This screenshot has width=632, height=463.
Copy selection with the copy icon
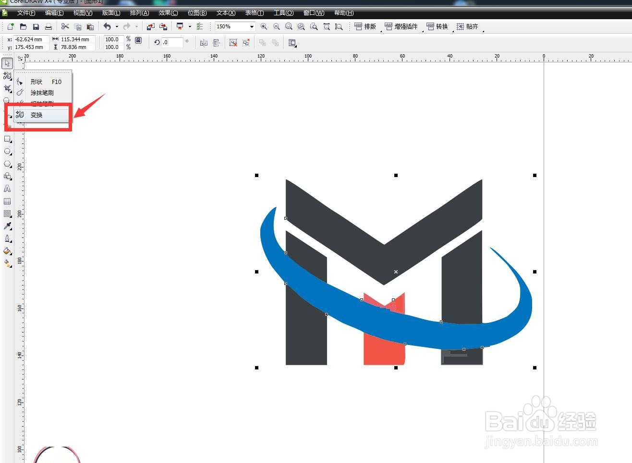(78, 26)
